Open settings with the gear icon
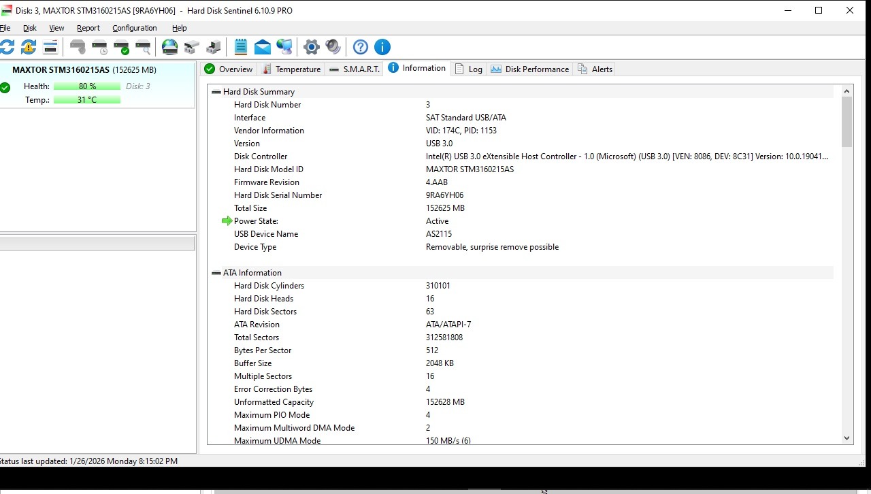871x494 pixels. (312, 47)
